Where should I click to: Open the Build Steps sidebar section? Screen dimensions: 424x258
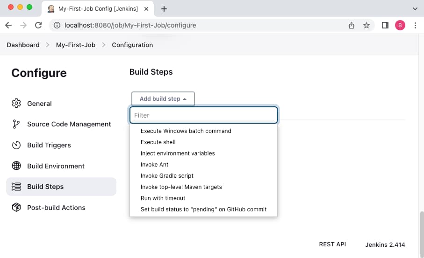(x=61, y=187)
